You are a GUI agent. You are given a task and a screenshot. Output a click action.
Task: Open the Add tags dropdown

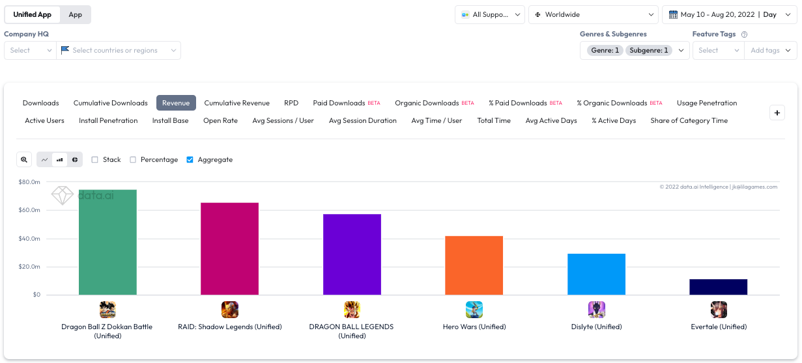(771, 50)
